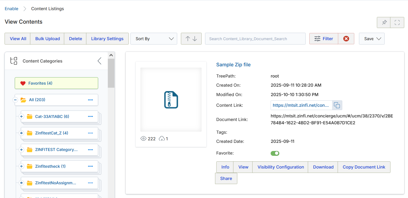Open options menu for ZinfitestNoAssignm
This screenshot has width=408, height=198.
point(90,183)
